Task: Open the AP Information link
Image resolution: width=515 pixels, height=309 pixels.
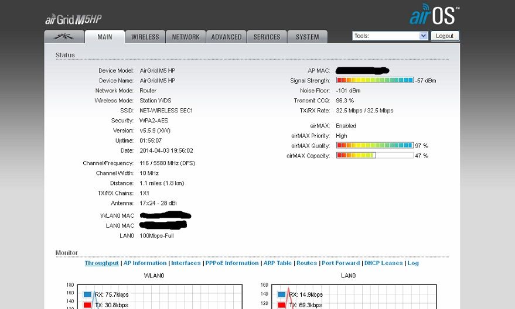Action: [x=145, y=263]
